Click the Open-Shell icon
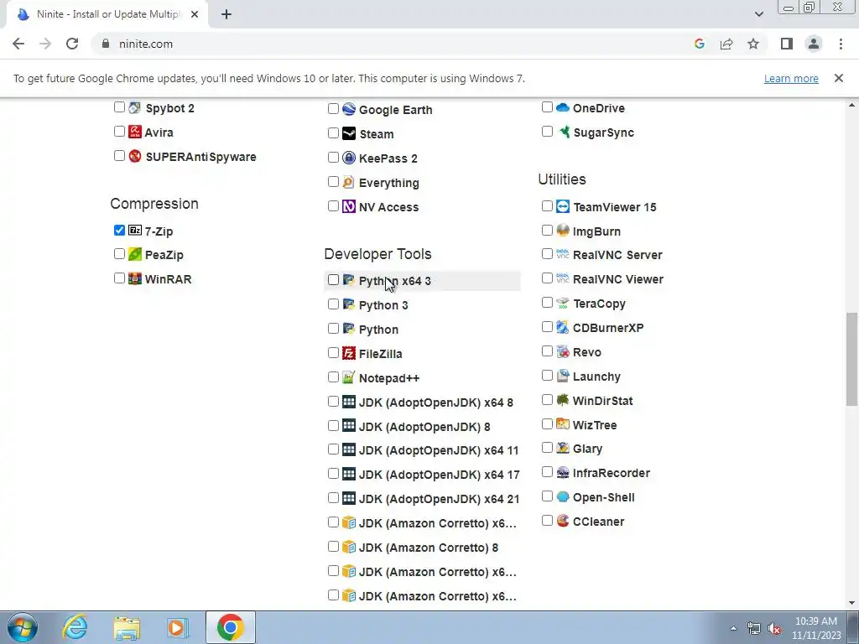 point(563,496)
